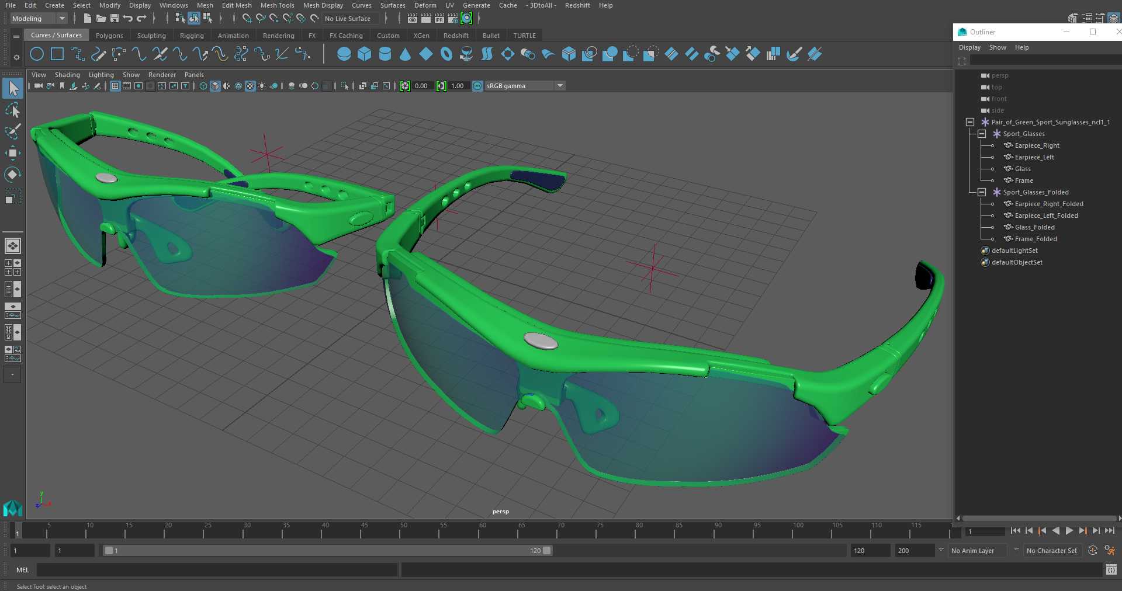Create a NURBS torus from shelf
This screenshot has height=591, width=1122.
446,54
